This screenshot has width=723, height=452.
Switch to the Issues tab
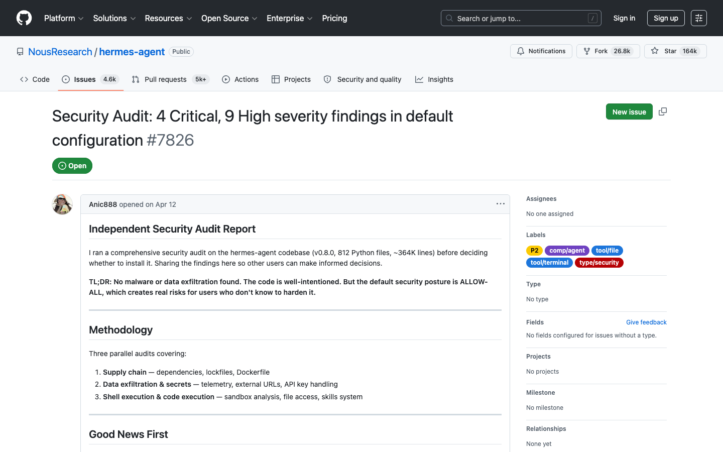[x=90, y=79]
